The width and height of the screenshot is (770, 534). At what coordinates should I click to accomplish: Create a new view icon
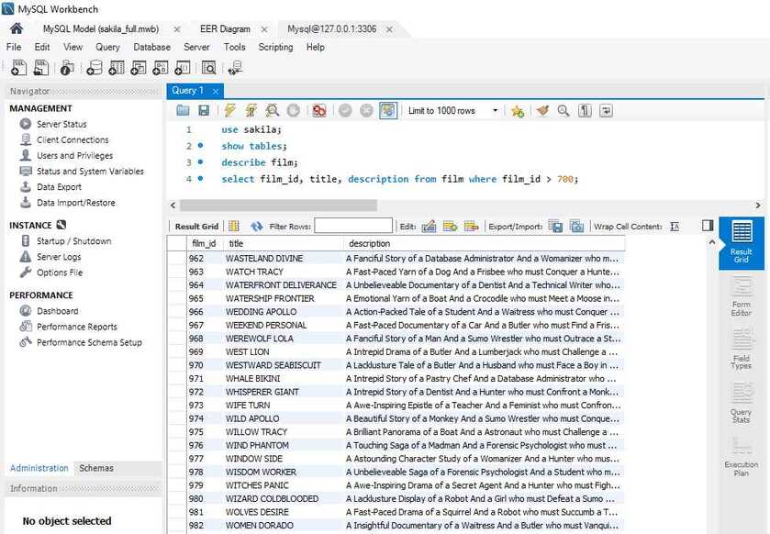(x=139, y=68)
